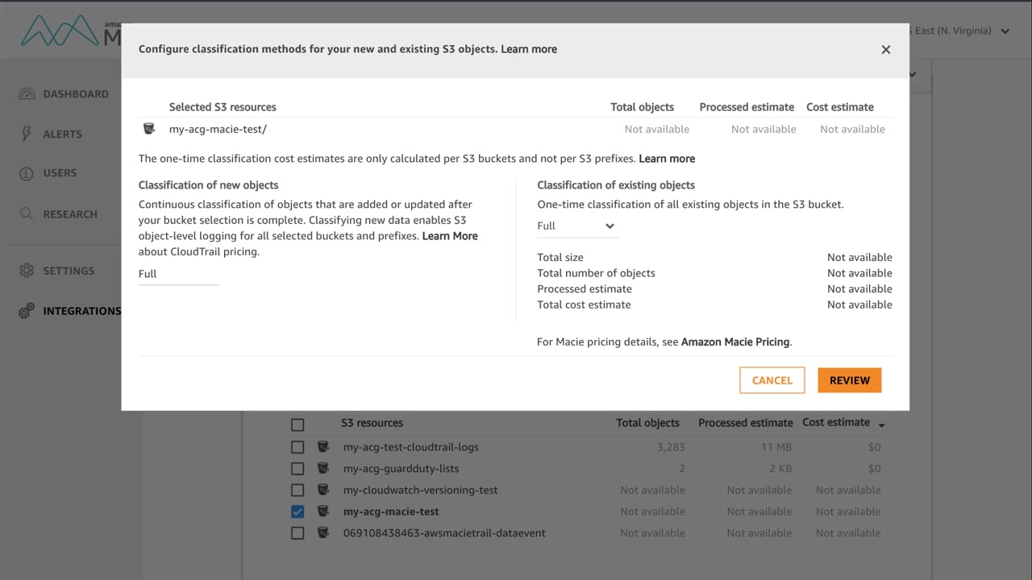This screenshot has width=1032, height=580.
Task: Open the Amazon Macie Pricing link
Action: click(x=734, y=342)
